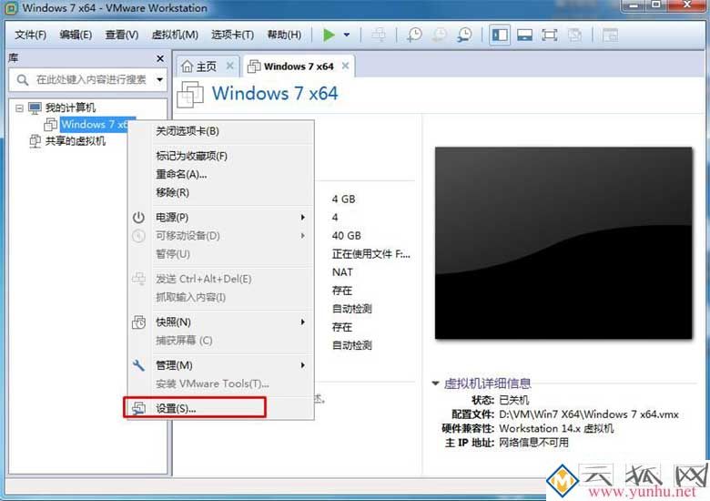Open the 快照(N) submenu

pyautogui.click(x=221, y=322)
